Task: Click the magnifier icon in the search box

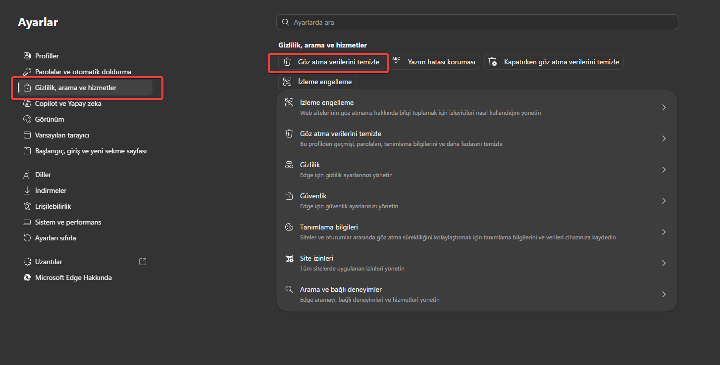Action: click(285, 22)
